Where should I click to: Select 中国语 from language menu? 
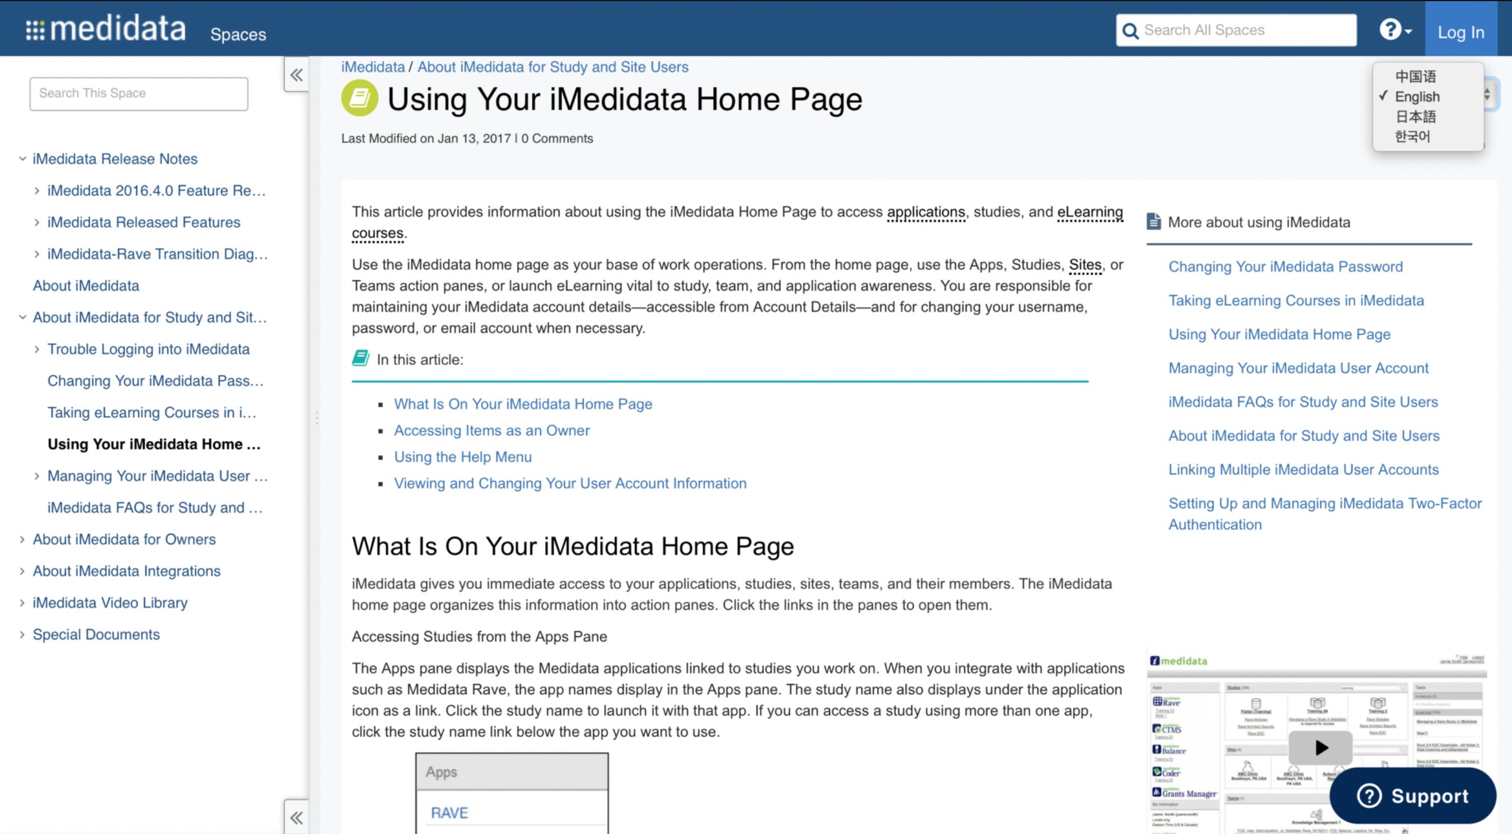pos(1415,76)
